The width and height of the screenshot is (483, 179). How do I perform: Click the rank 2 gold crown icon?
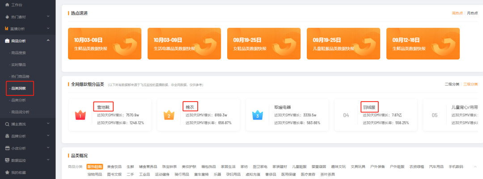coord(169,115)
